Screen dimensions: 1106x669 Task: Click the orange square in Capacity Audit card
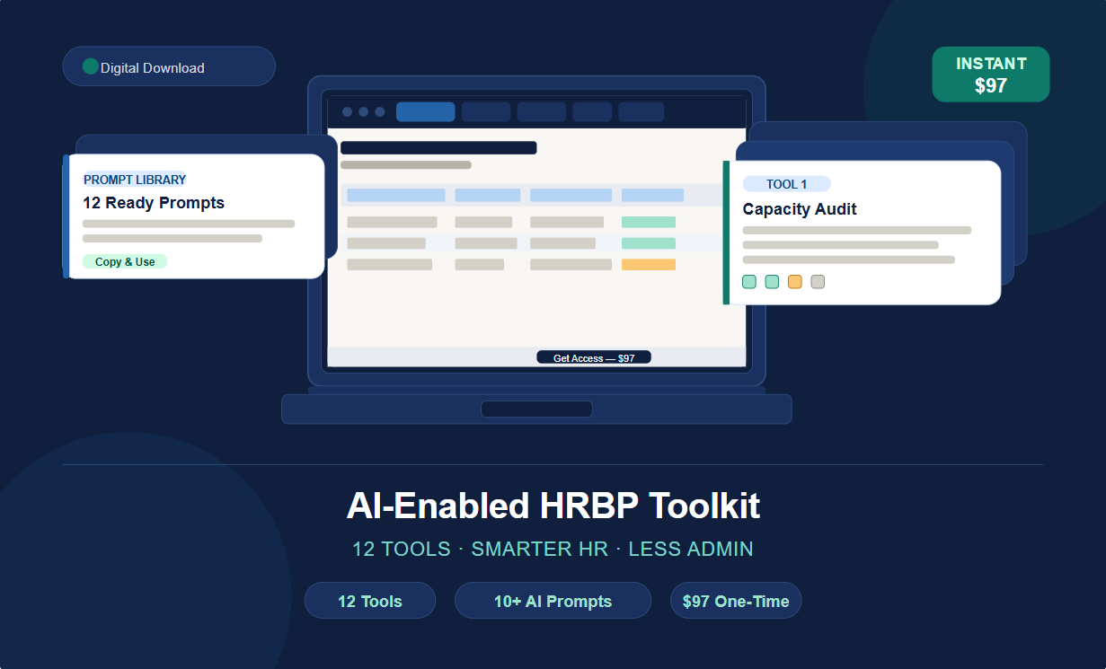[795, 282]
